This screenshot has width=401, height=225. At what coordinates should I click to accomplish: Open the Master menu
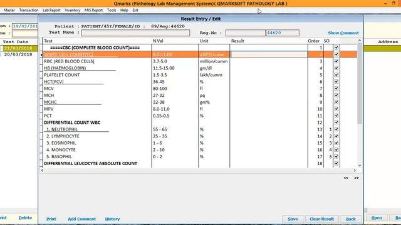pos(9,10)
